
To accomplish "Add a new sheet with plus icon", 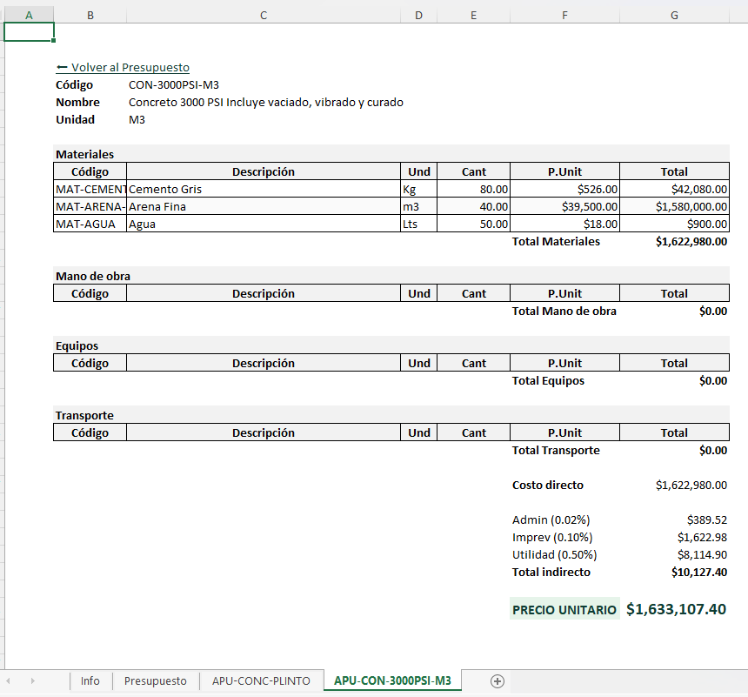I will (498, 681).
